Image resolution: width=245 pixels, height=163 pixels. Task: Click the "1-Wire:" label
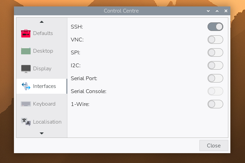[80, 104]
